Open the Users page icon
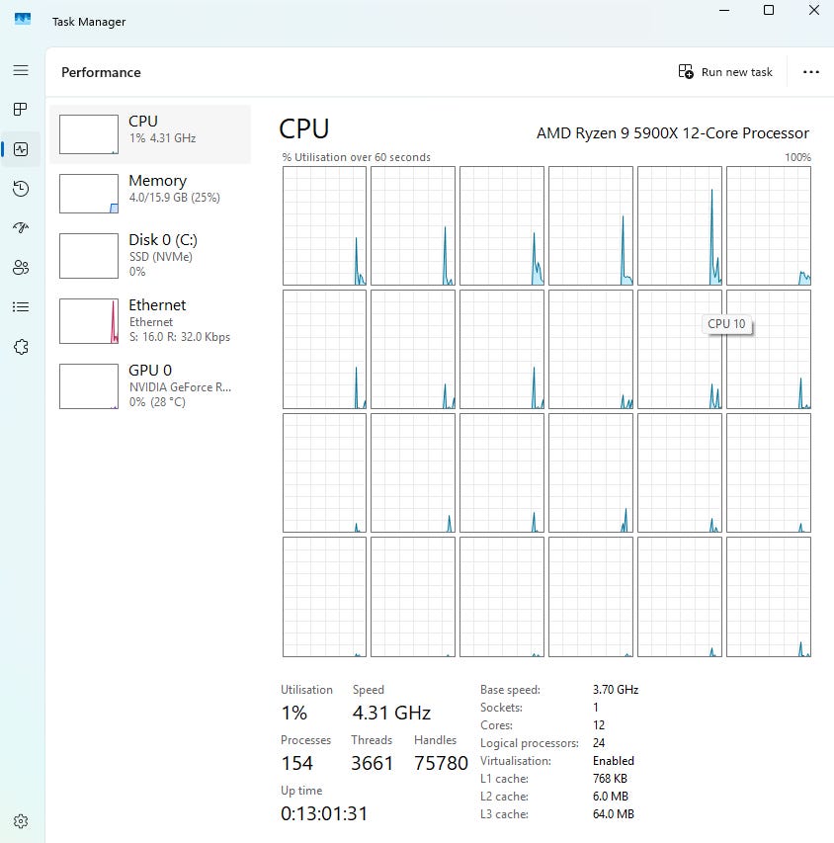The image size is (834, 843). coord(21,267)
